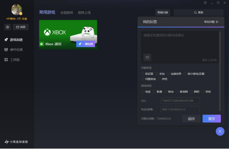Click the 我的反馈 panel title
This screenshot has width=229, height=149.
point(149,22)
